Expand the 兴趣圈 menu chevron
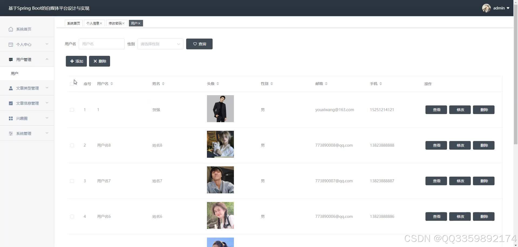This screenshot has height=247, width=518. tap(47, 118)
